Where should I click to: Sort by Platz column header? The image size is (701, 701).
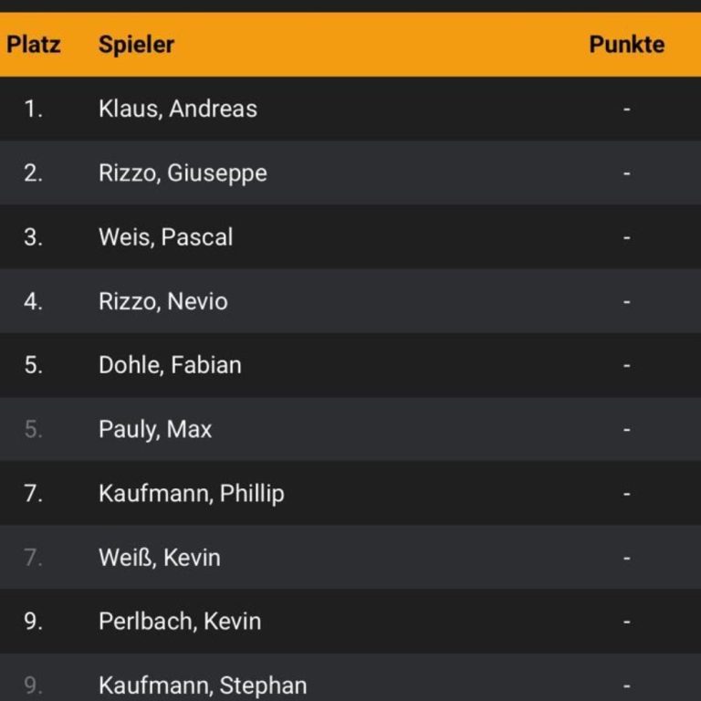(34, 44)
